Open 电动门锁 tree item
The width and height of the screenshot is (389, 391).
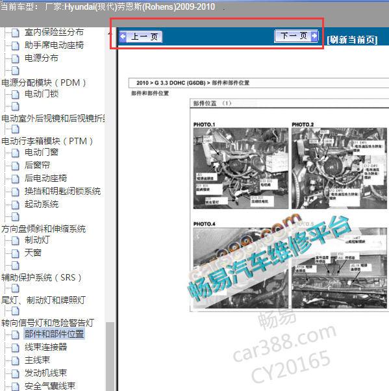[x=41, y=94]
